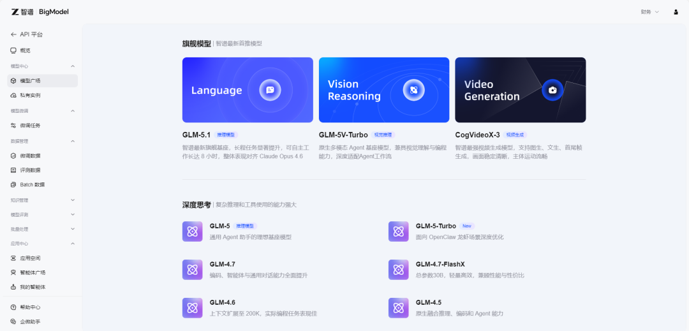Click the 私有实例 cloud icon
The width and height of the screenshot is (689, 331).
pos(13,95)
